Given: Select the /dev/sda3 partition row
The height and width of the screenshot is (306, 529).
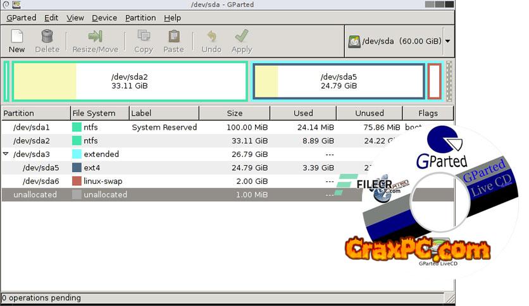Looking at the screenshot, I should (228, 154).
